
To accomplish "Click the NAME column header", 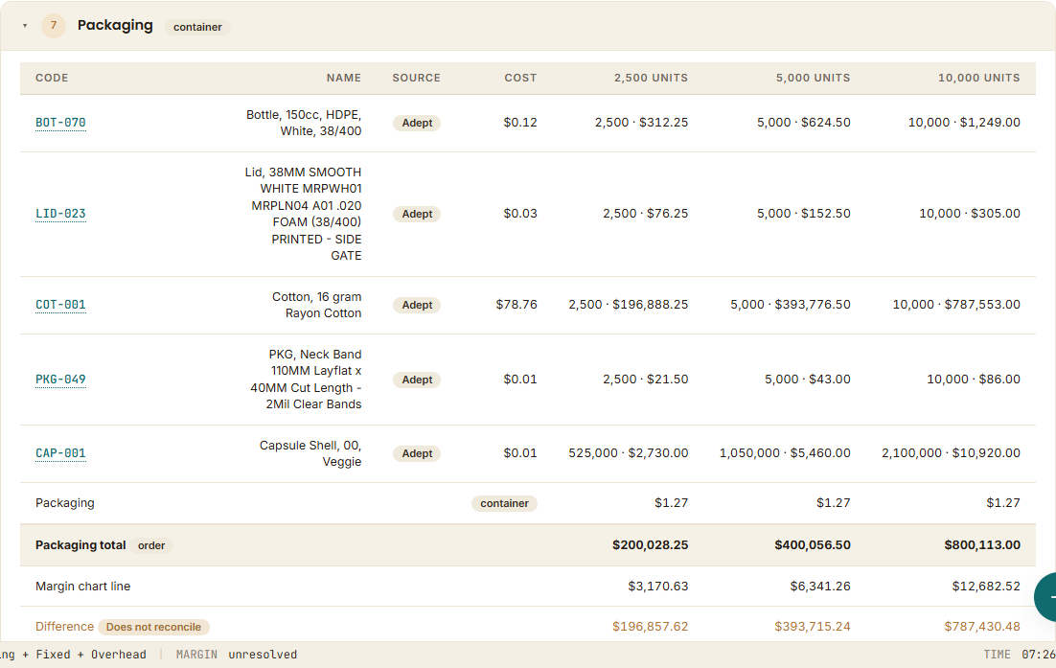I will coord(344,79).
